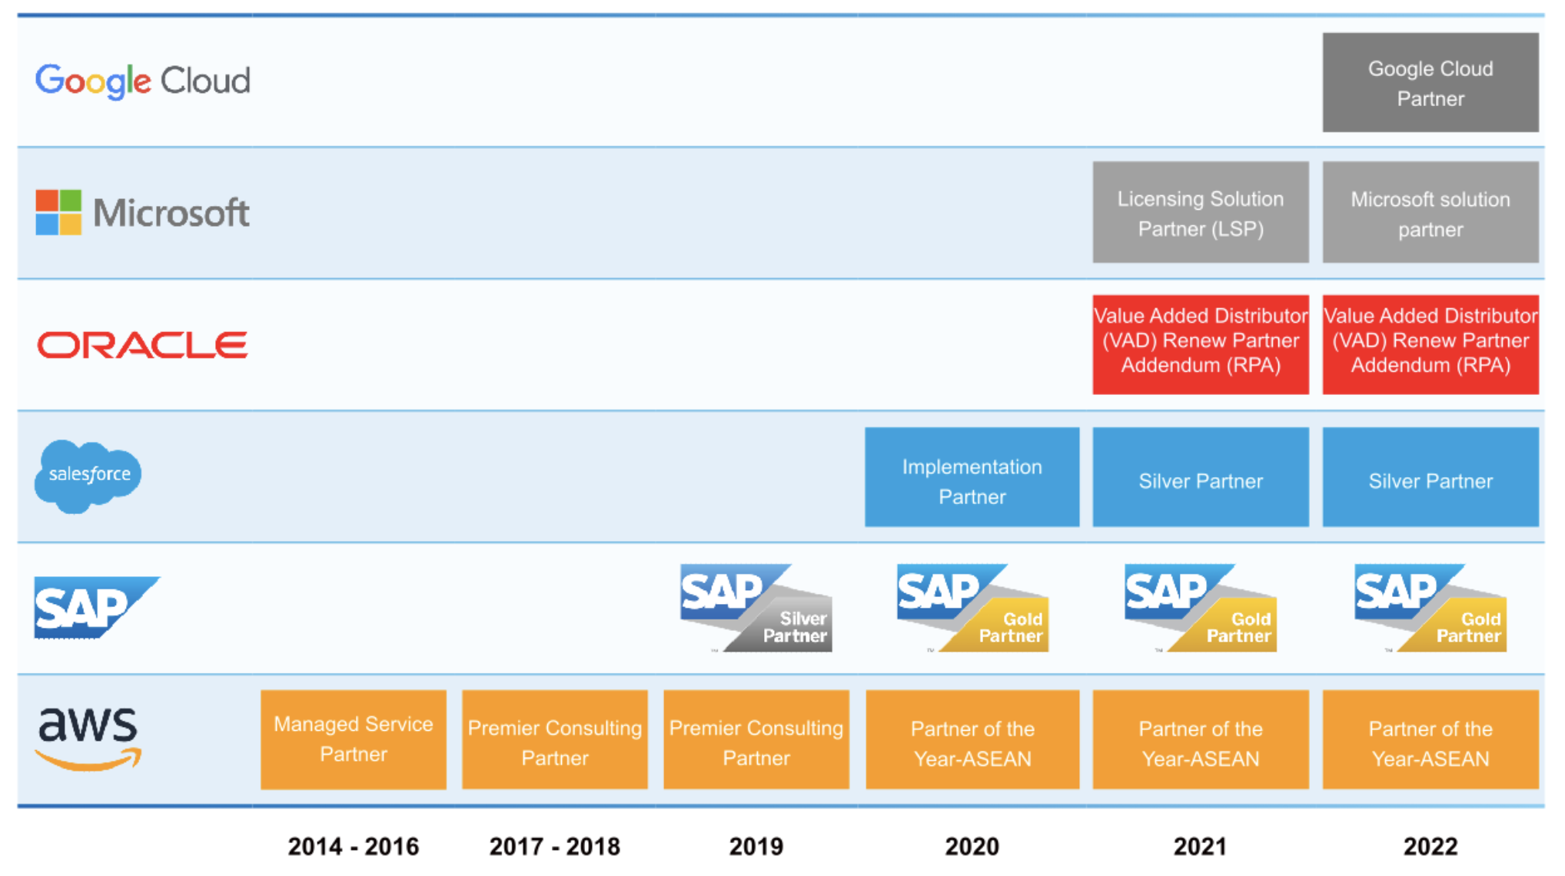Click the Partner of the Year-ASEAN card under 2021
The height and width of the screenshot is (876, 1565).
pyautogui.click(x=1200, y=739)
